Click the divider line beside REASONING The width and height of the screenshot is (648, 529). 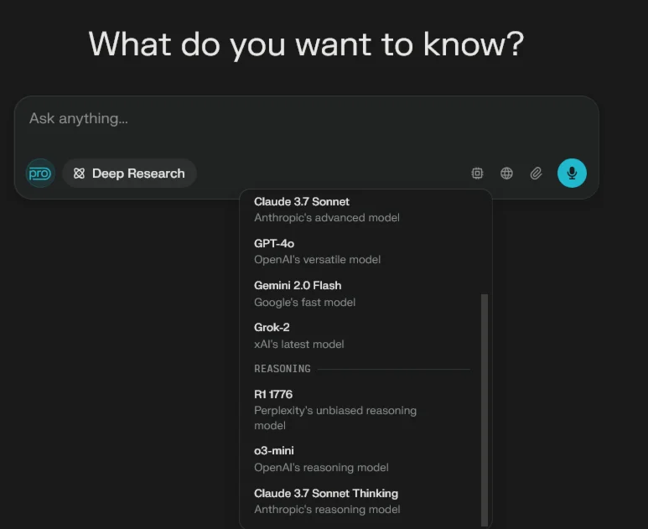point(394,369)
